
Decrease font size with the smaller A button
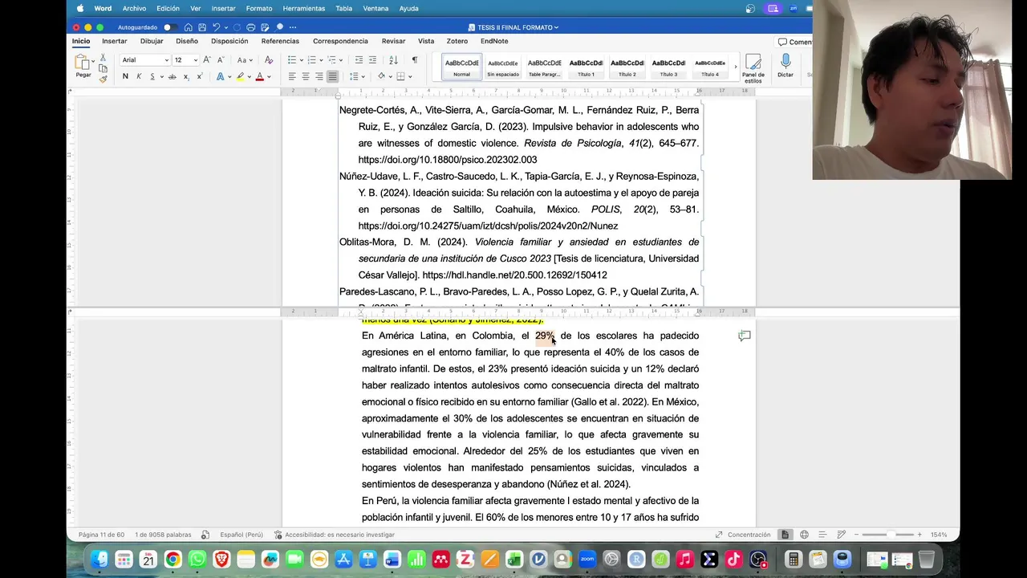click(x=221, y=60)
